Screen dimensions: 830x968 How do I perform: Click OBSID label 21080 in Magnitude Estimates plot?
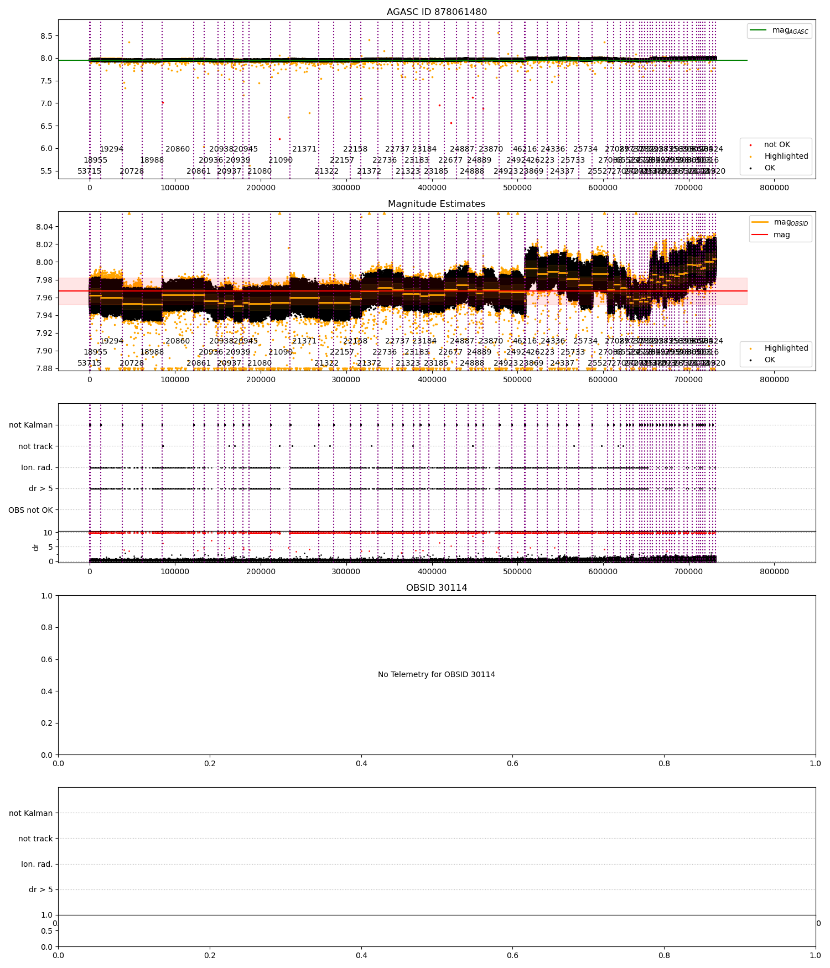[260, 363]
